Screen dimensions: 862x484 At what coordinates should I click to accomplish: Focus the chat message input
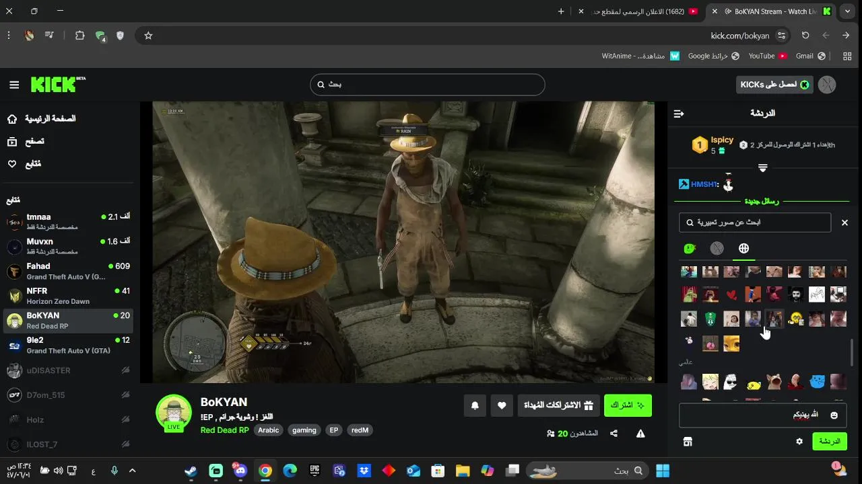tap(762, 415)
